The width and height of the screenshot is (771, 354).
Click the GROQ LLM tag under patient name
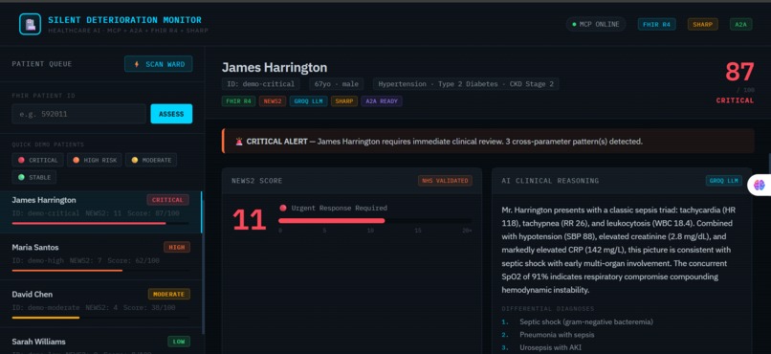308,101
